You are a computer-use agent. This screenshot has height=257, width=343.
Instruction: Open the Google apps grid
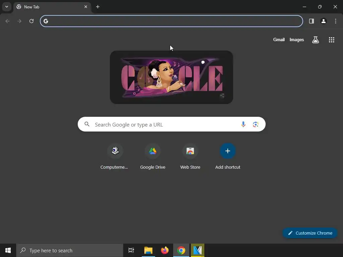tap(331, 40)
